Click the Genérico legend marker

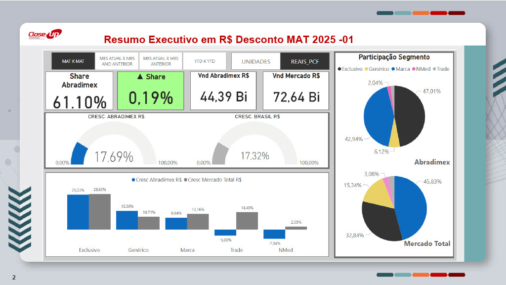coord(366,69)
